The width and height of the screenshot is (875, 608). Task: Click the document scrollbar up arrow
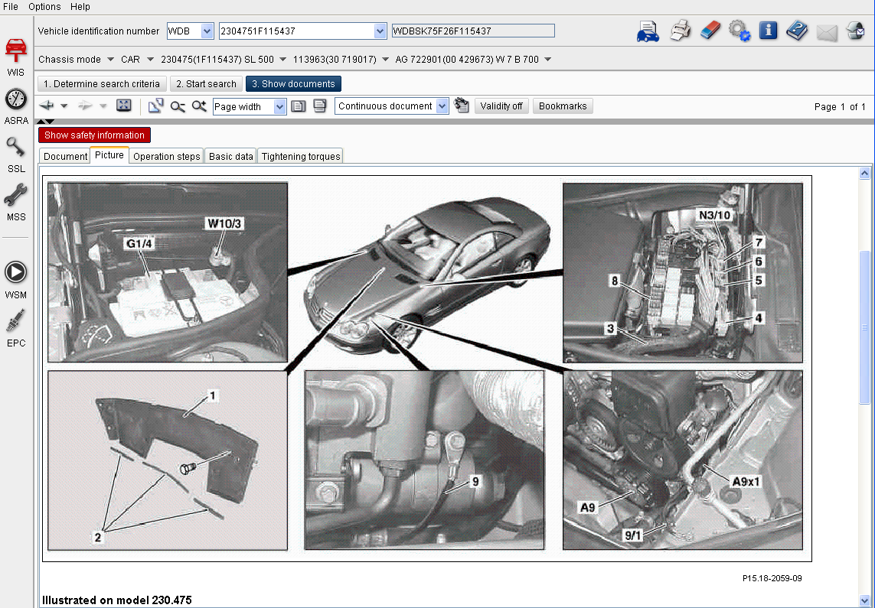[x=864, y=174]
